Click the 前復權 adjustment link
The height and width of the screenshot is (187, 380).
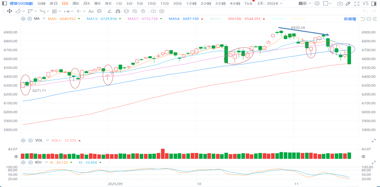click(x=350, y=19)
